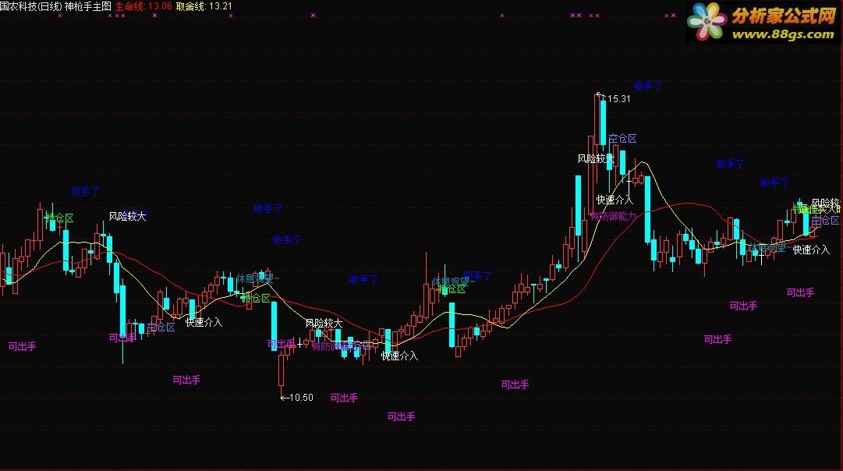843x471 pixels.
Task: Click the chart title 国农科技(日线)
Action: [31, 6]
